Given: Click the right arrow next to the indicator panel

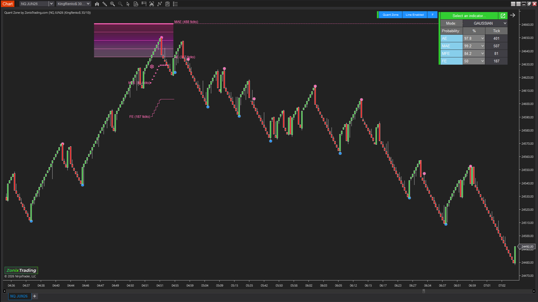Looking at the screenshot, I should 513,15.
